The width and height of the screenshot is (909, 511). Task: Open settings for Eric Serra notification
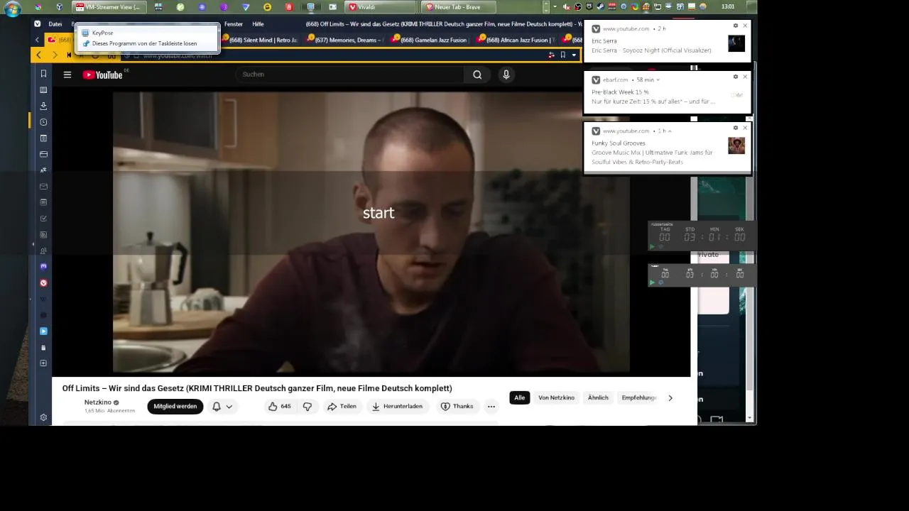click(736, 26)
